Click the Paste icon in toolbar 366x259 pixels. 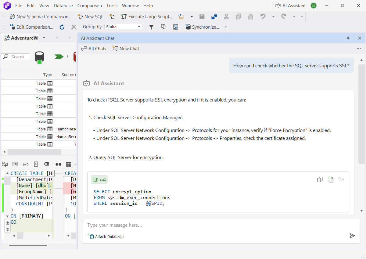(x=250, y=17)
